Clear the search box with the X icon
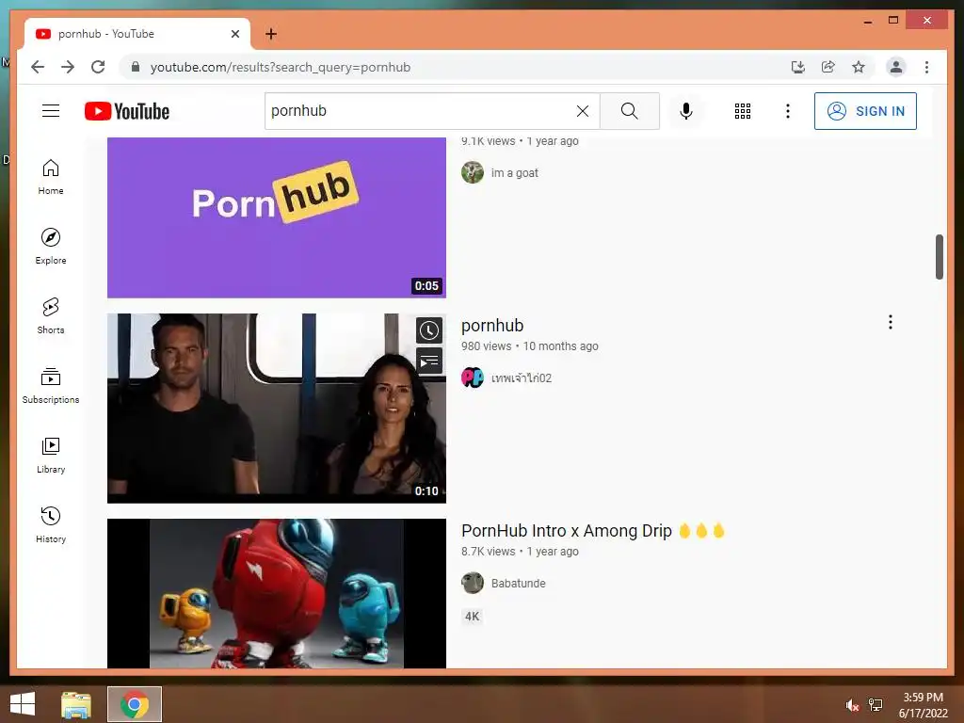The width and height of the screenshot is (964, 723). pos(582,111)
